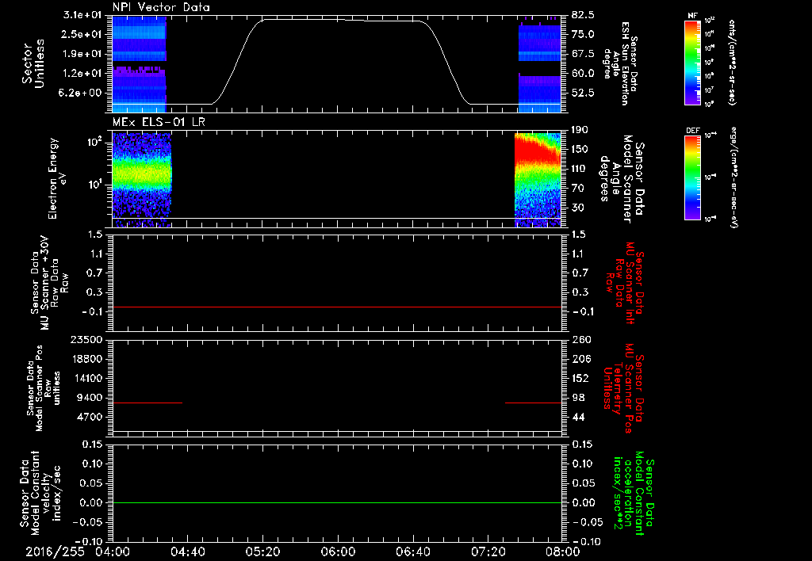812x561 pixels.
Task: Click the white sun elevation curve plateau
Action: [340, 20]
